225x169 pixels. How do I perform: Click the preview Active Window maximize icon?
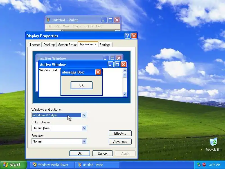tap(117, 65)
